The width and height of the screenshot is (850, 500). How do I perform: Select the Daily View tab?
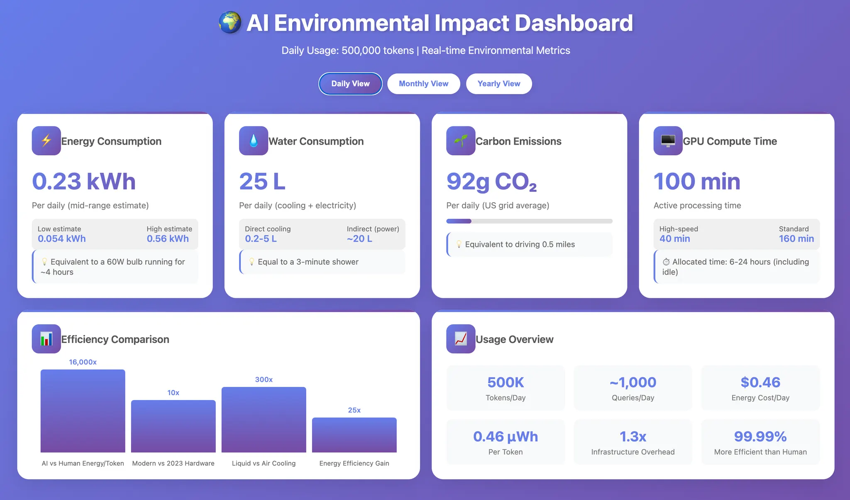tap(350, 84)
